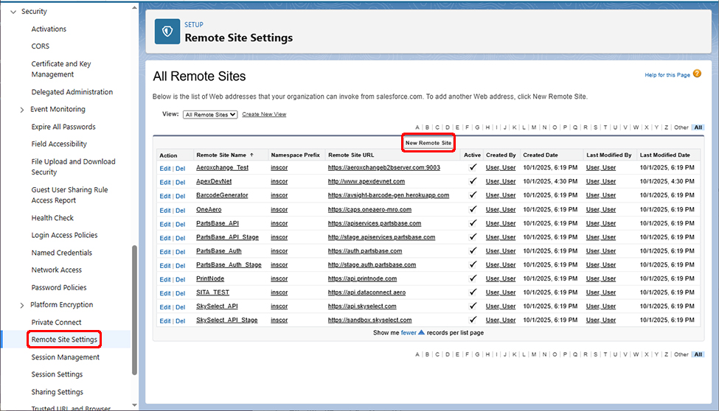This screenshot has height=411, width=719.
Task: Open Named Credentials in the sidebar
Action: [x=61, y=253]
